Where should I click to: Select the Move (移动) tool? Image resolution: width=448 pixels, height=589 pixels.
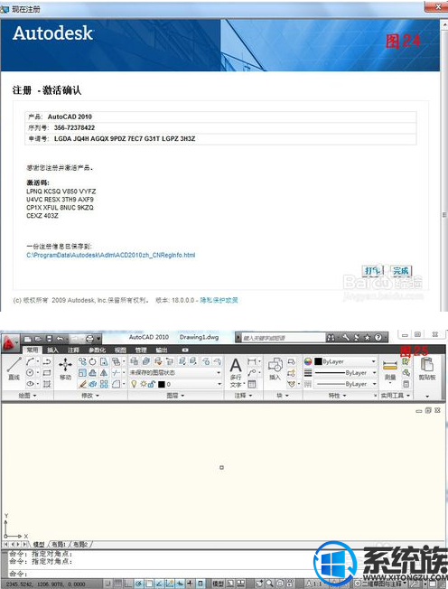click(x=65, y=369)
